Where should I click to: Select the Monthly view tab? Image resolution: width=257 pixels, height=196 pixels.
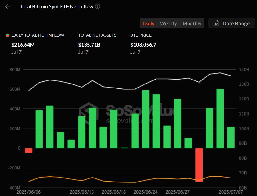pos(192,23)
